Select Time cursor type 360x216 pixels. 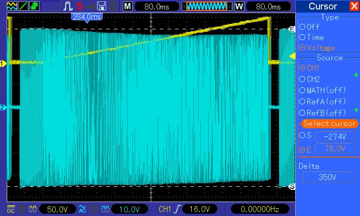coord(302,37)
